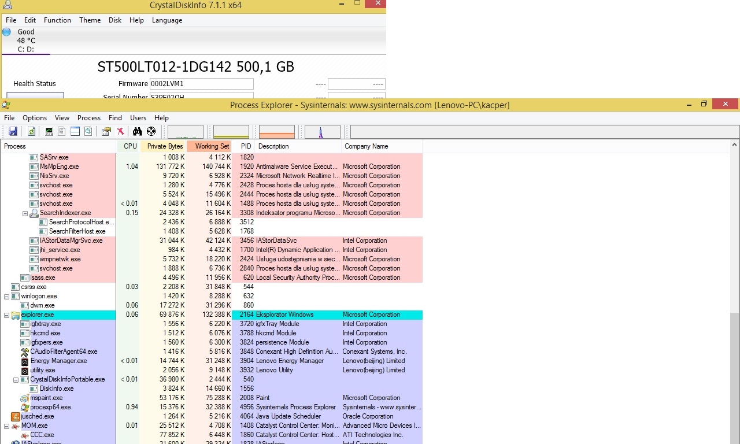Screen dimensions: 740x444
Task: Collapse the winlogon.exe tree node
Action: pyautogui.click(x=7, y=297)
